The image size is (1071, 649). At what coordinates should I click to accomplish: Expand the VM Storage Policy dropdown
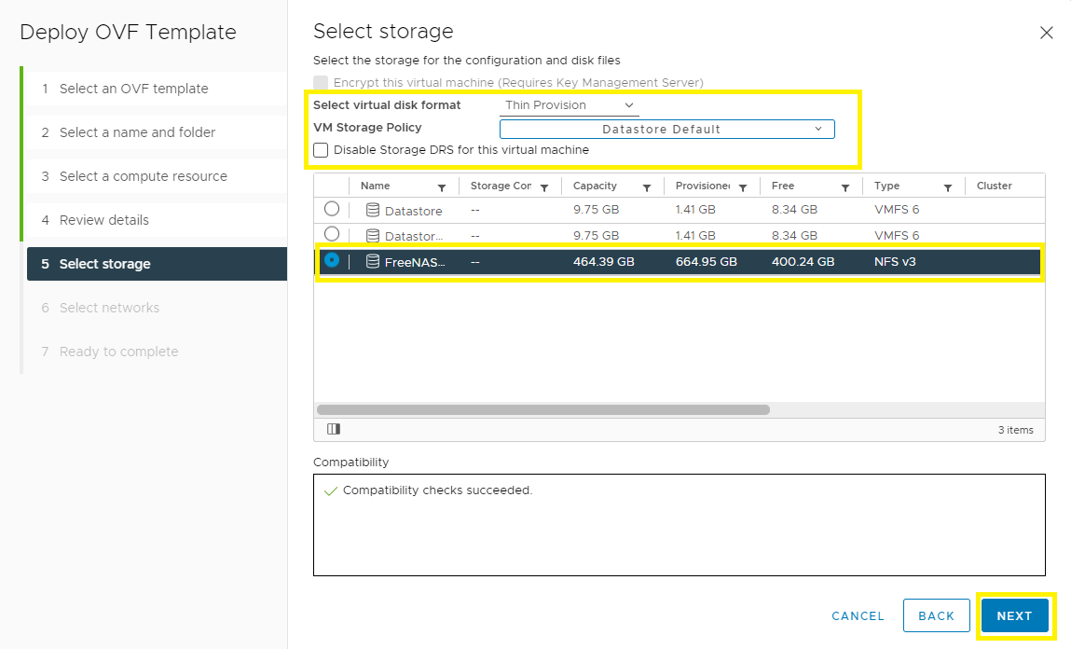pos(666,129)
